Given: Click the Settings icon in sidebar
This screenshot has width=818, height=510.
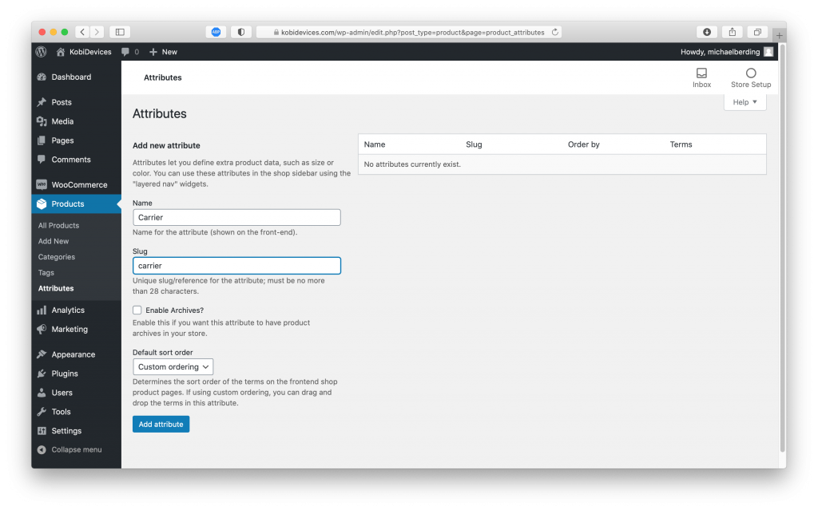Looking at the screenshot, I should (42, 431).
